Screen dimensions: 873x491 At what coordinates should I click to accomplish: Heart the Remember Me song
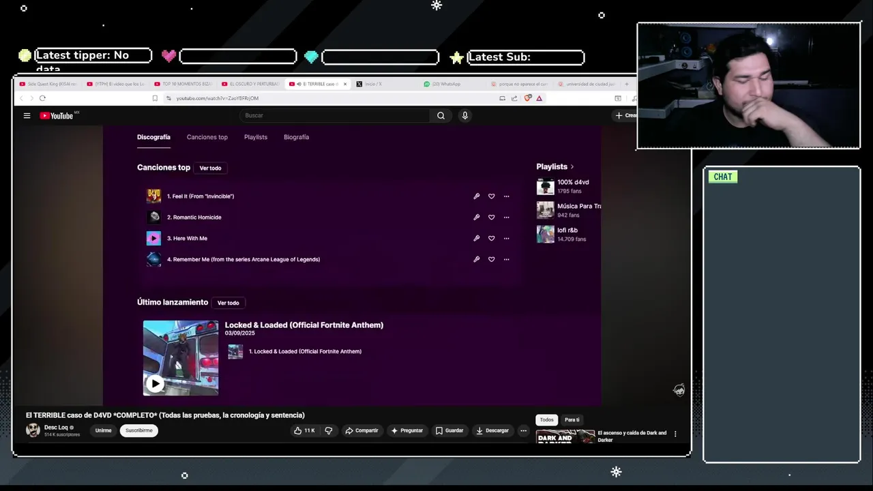(x=491, y=259)
